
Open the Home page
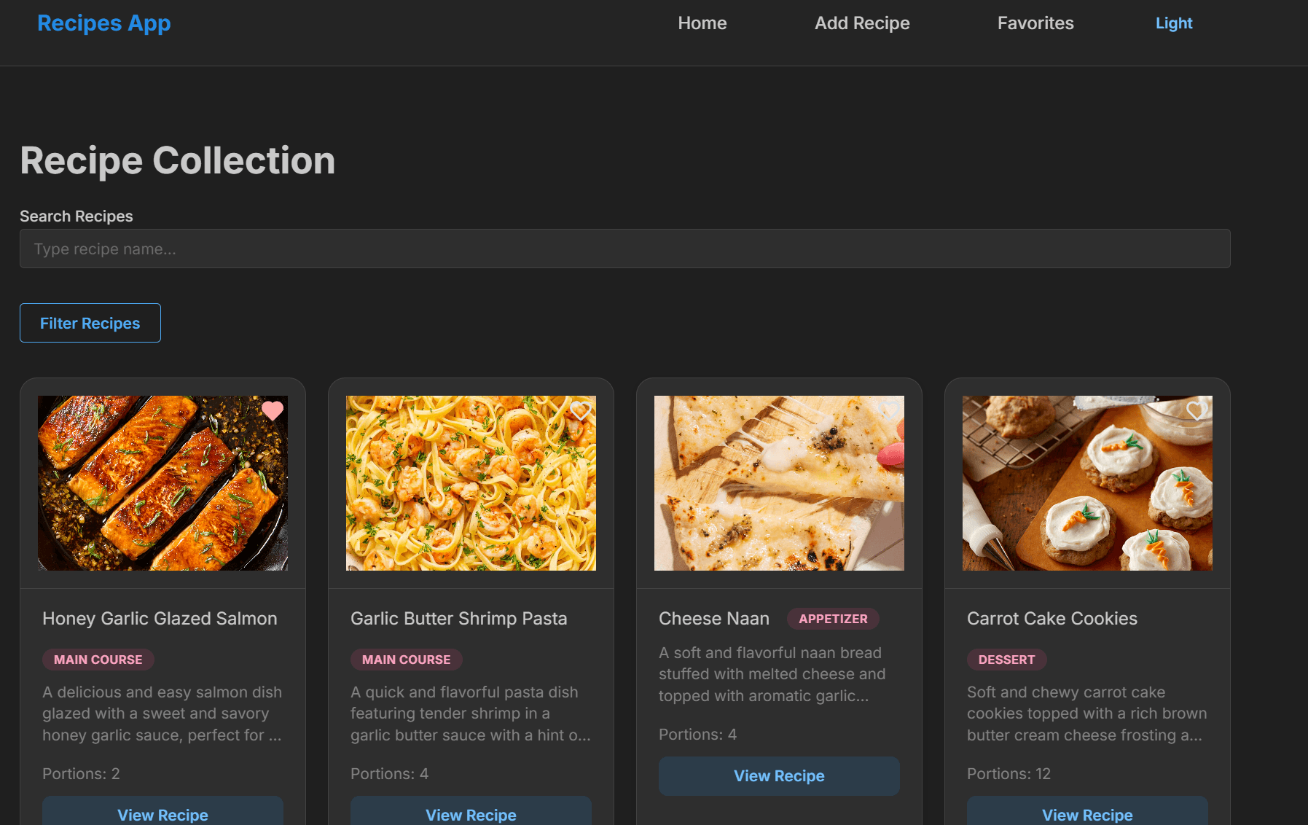click(702, 23)
